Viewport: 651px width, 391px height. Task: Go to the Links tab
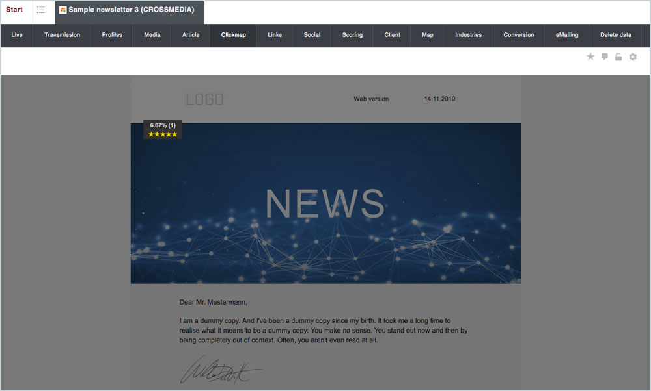click(x=275, y=35)
